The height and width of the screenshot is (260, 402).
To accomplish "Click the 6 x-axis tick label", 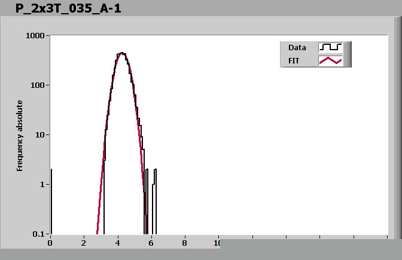I will pyautogui.click(x=151, y=243).
